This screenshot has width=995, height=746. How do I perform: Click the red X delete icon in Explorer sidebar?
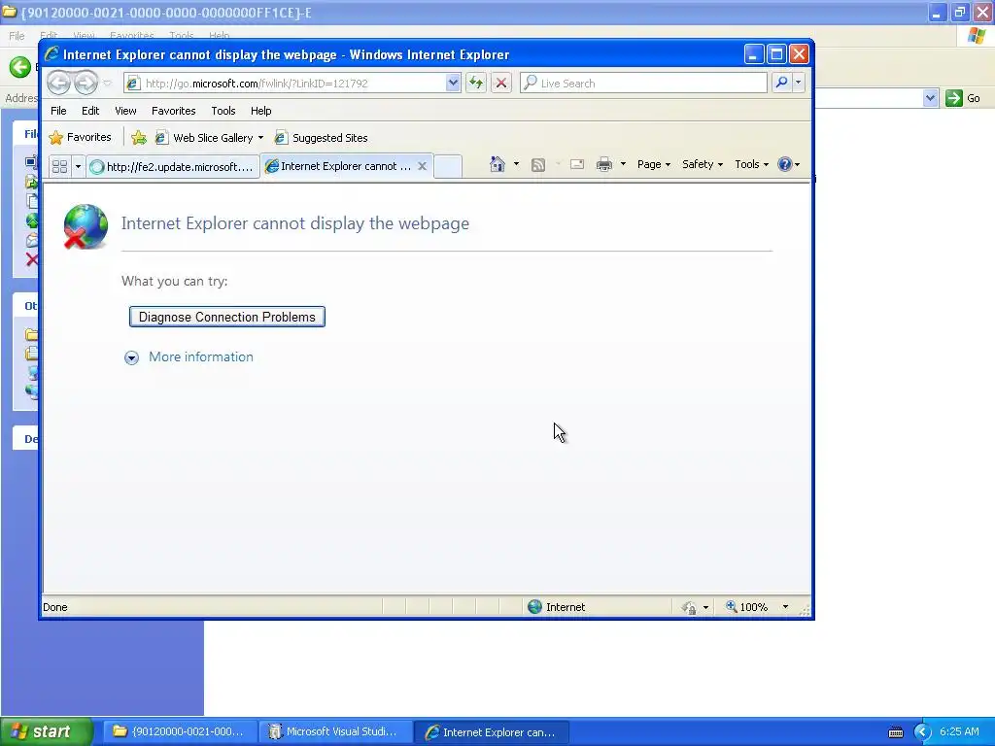[x=32, y=259]
